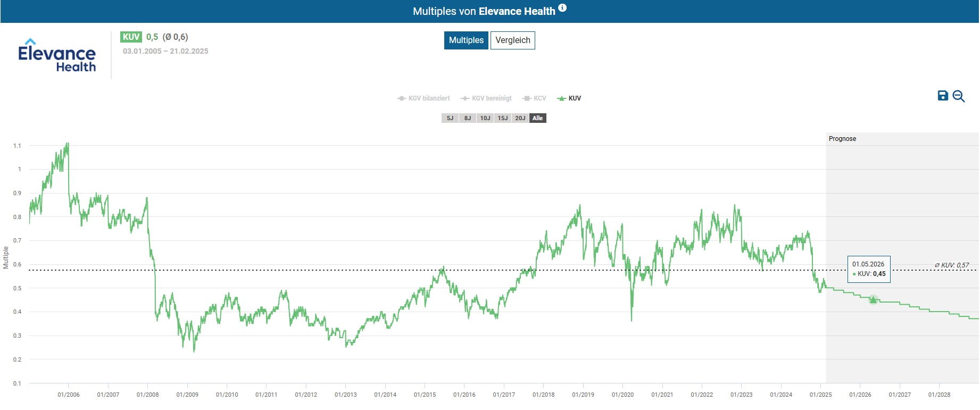Select the 5J time range
980x410 pixels.
click(x=450, y=118)
